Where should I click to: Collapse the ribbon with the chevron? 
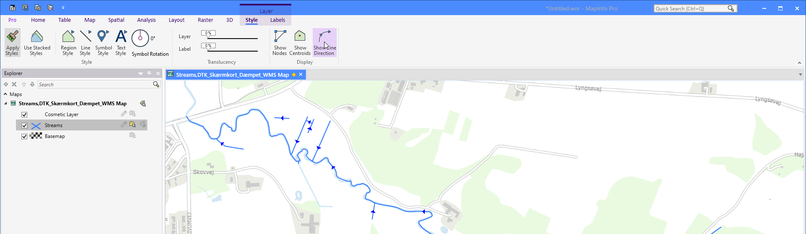tap(799, 63)
